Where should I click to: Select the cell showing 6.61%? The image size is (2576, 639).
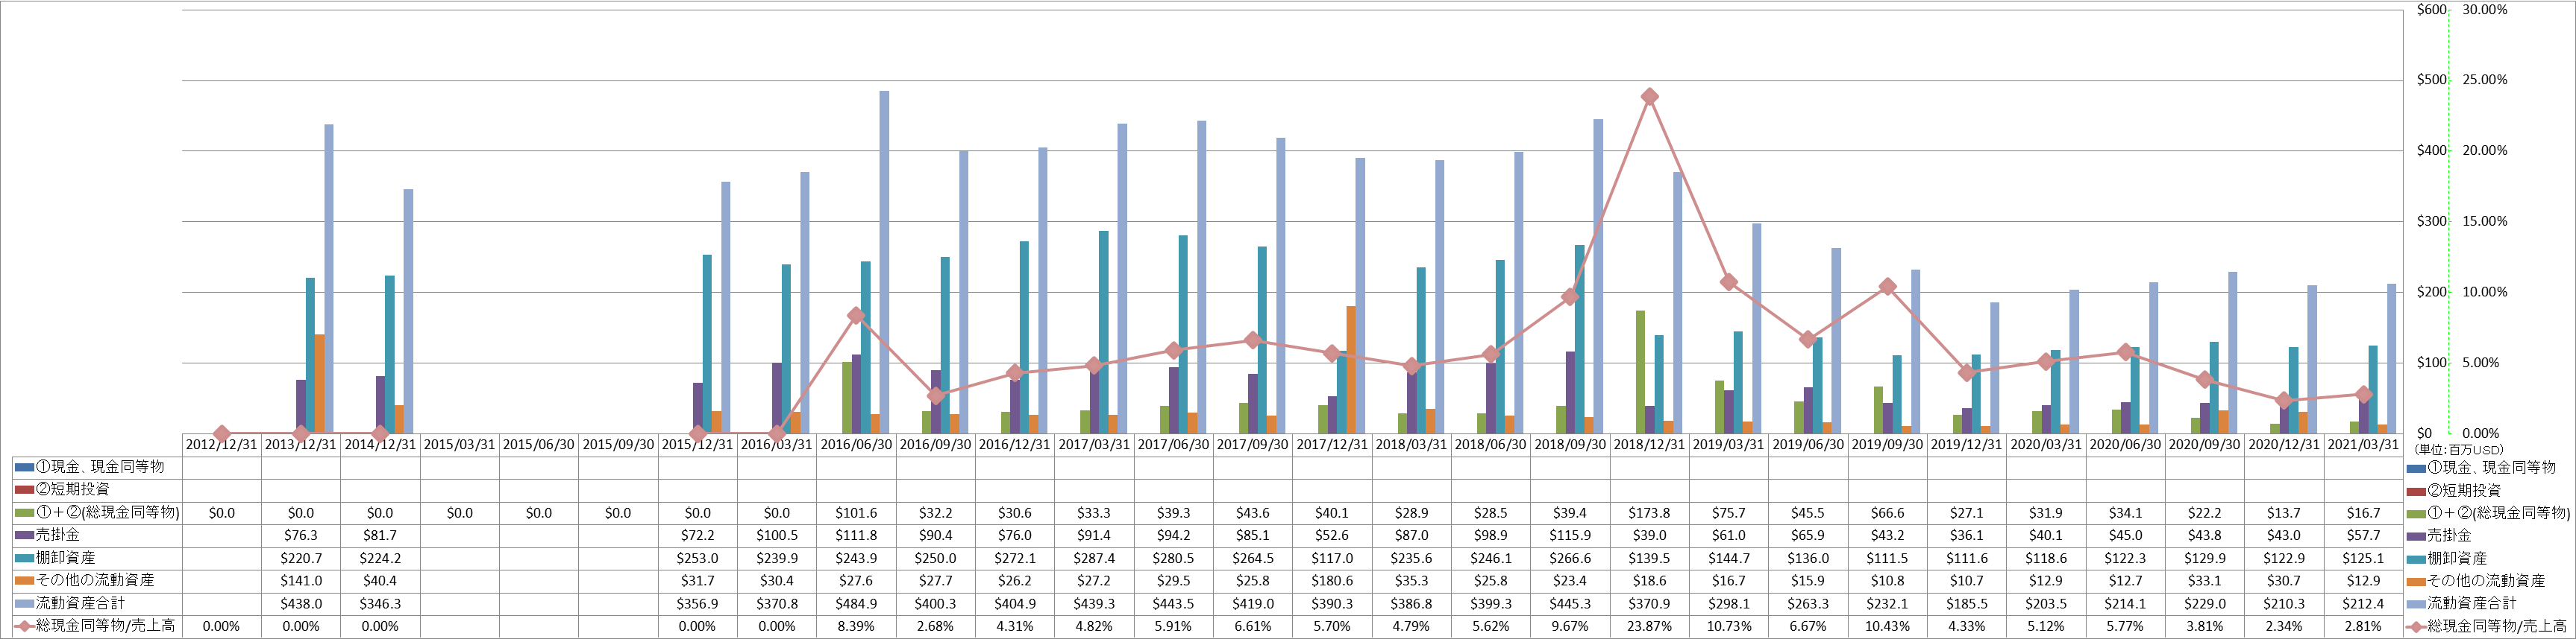[x=1253, y=626]
